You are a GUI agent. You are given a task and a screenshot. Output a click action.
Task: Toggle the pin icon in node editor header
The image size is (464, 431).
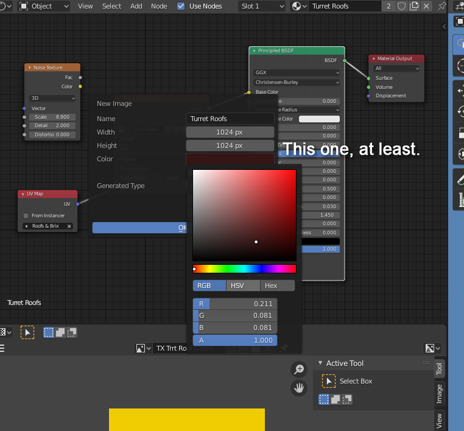click(441, 6)
